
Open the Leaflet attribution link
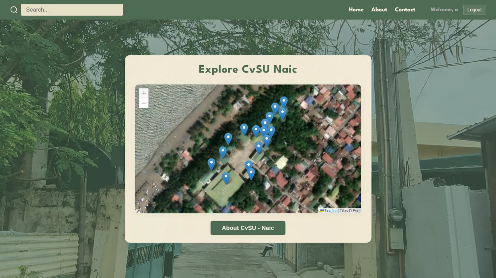[328, 211]
